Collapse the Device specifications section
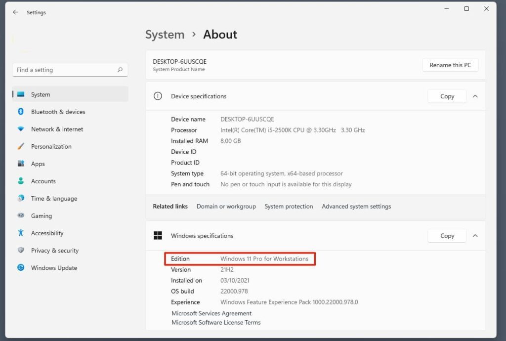This screenshot has height=341, width=506. [475, 96]
